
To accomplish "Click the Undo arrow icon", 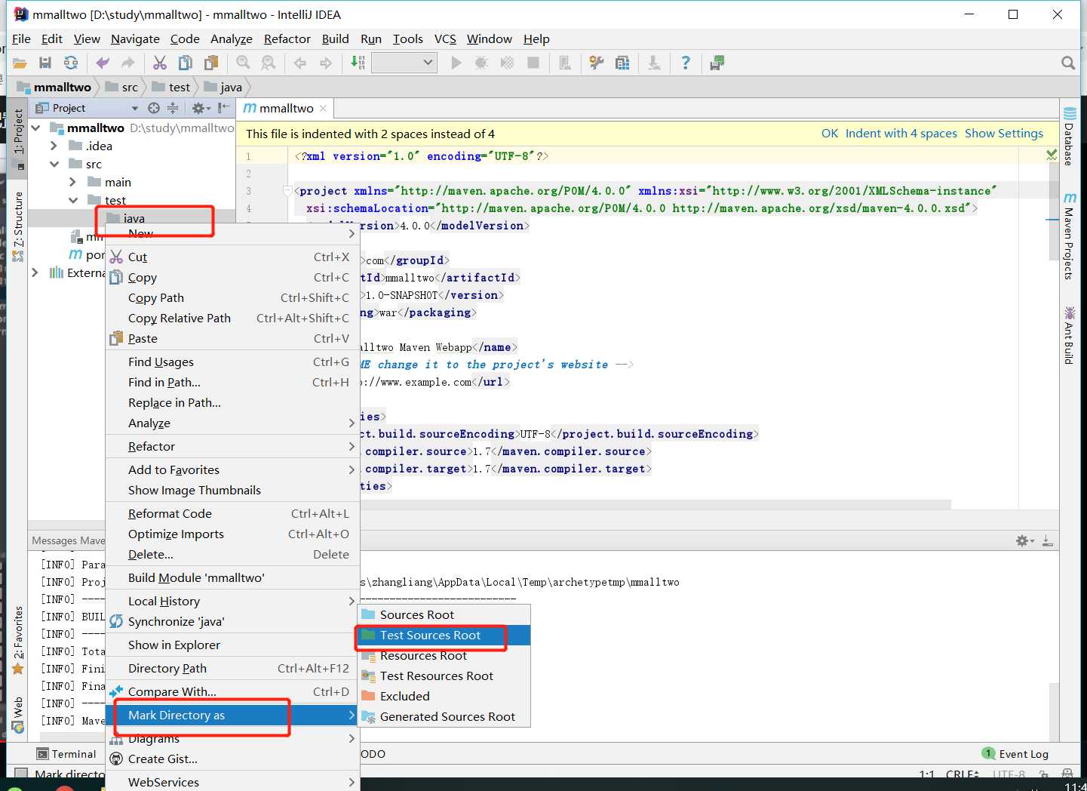I will (103, 63).
